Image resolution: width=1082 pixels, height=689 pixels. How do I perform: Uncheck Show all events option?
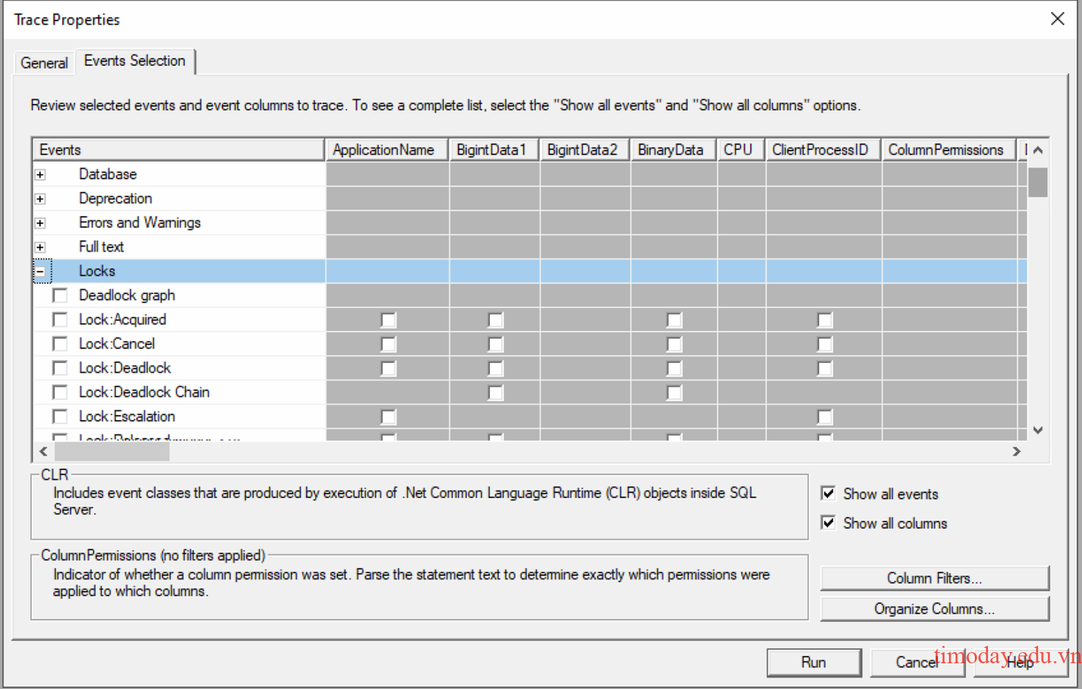click(829, 493)
